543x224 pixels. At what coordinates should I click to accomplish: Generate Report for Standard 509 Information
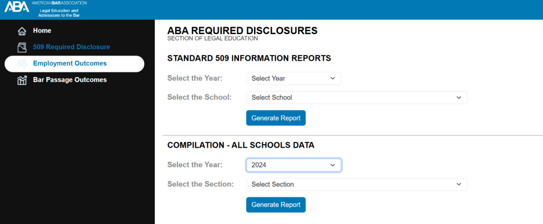pos(276,118)
